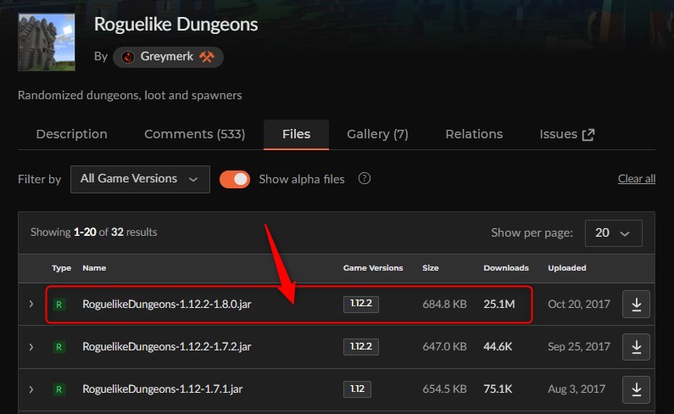Open file RoguelikeDungeons-1.12.2-1.7.2.jar
This screenshot has width=674, height=414.
click(x=167, y=347)
